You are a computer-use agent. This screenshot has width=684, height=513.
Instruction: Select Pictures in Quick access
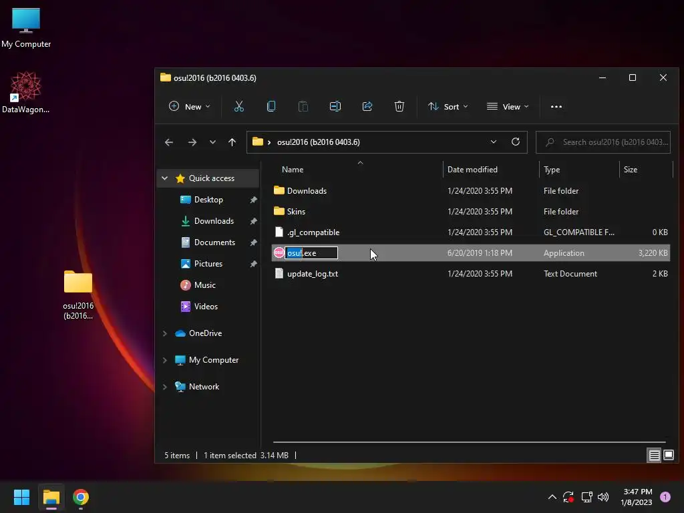click(208, 264)
